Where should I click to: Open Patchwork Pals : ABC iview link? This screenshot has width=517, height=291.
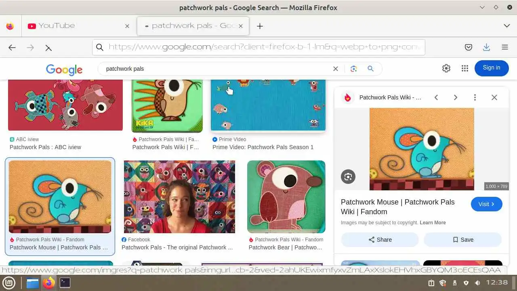45,147
